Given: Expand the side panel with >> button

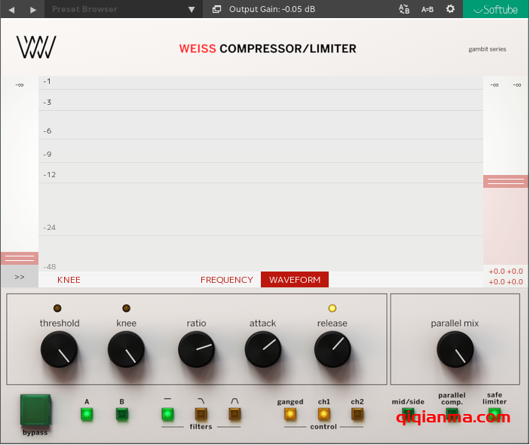Looking at the screenshot, I should 20,278.
